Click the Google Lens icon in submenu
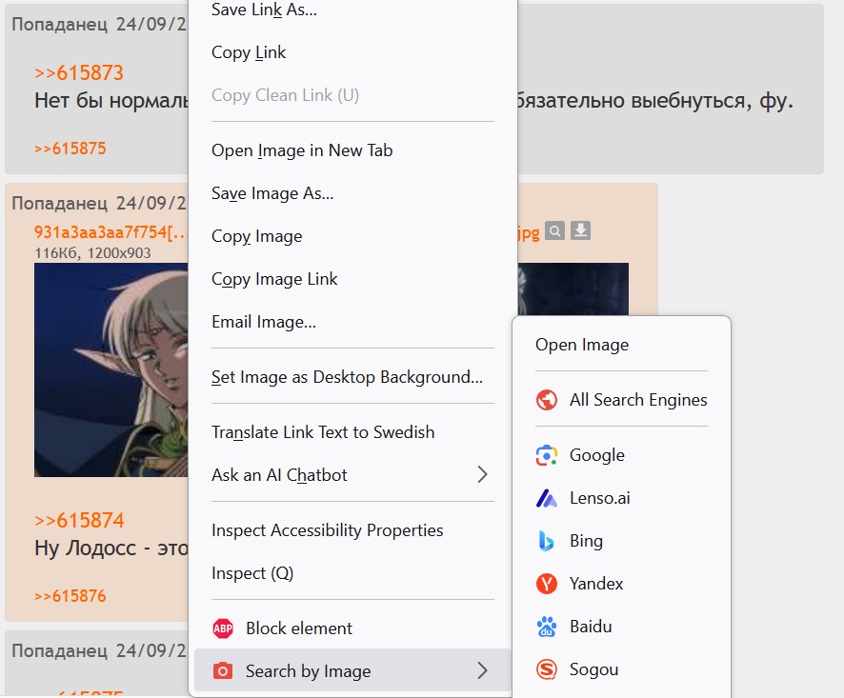This screenshot has height=698, width=844. (547, 455)
